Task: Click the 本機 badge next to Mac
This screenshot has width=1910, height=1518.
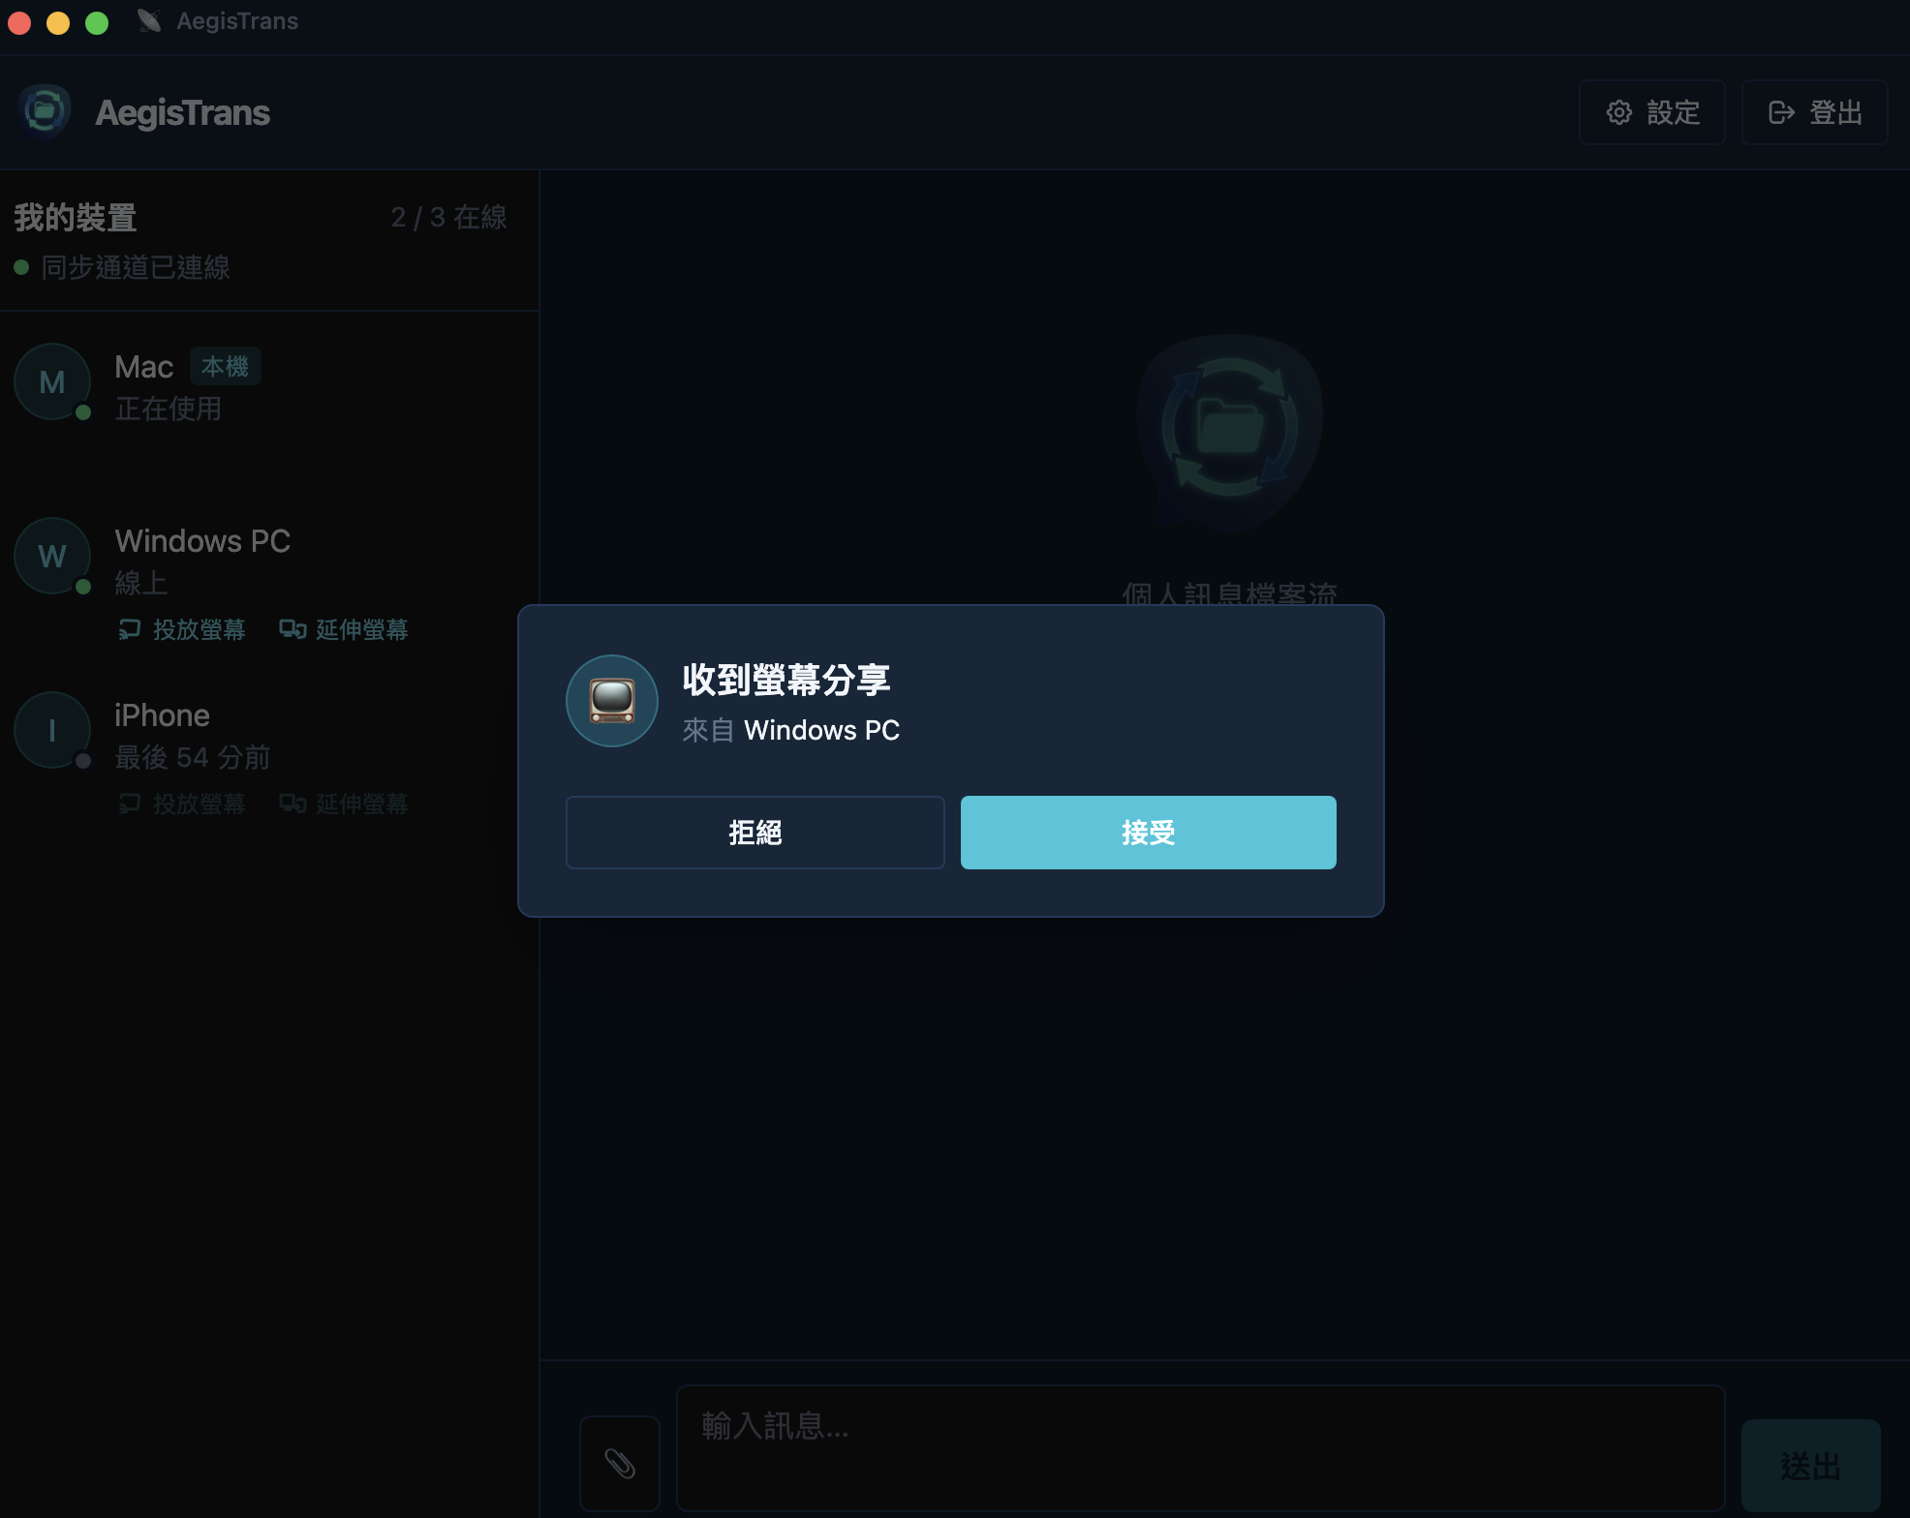Action: [x=225, y=366]
